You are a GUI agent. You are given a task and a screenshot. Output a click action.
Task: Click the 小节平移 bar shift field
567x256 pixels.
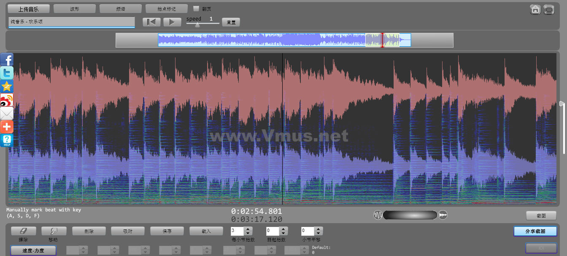pyautogui.click(x=308, y=231)
